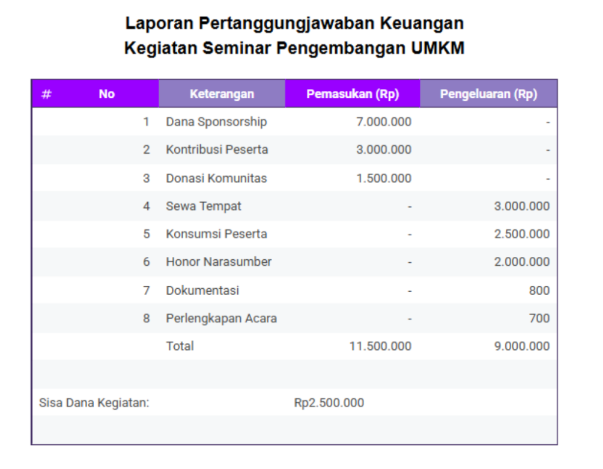
Task: Click the 7.000.000 sponsorship income amount
Action: [383, 122]
